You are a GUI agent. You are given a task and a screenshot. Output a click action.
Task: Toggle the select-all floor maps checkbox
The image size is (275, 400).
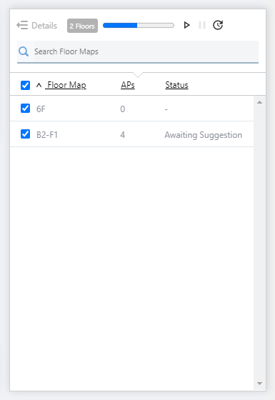point(25,85)
